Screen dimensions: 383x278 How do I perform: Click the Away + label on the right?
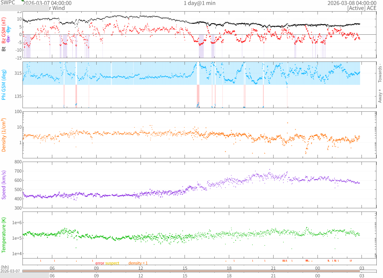tap(380, 96)
